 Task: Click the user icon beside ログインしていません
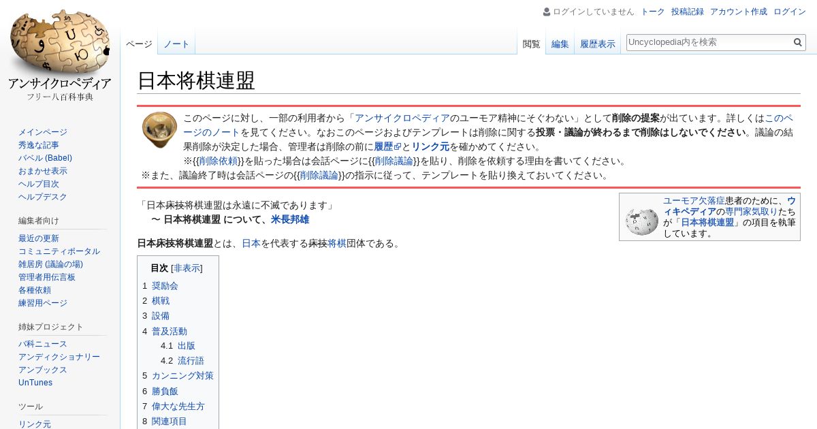(547, 12)
